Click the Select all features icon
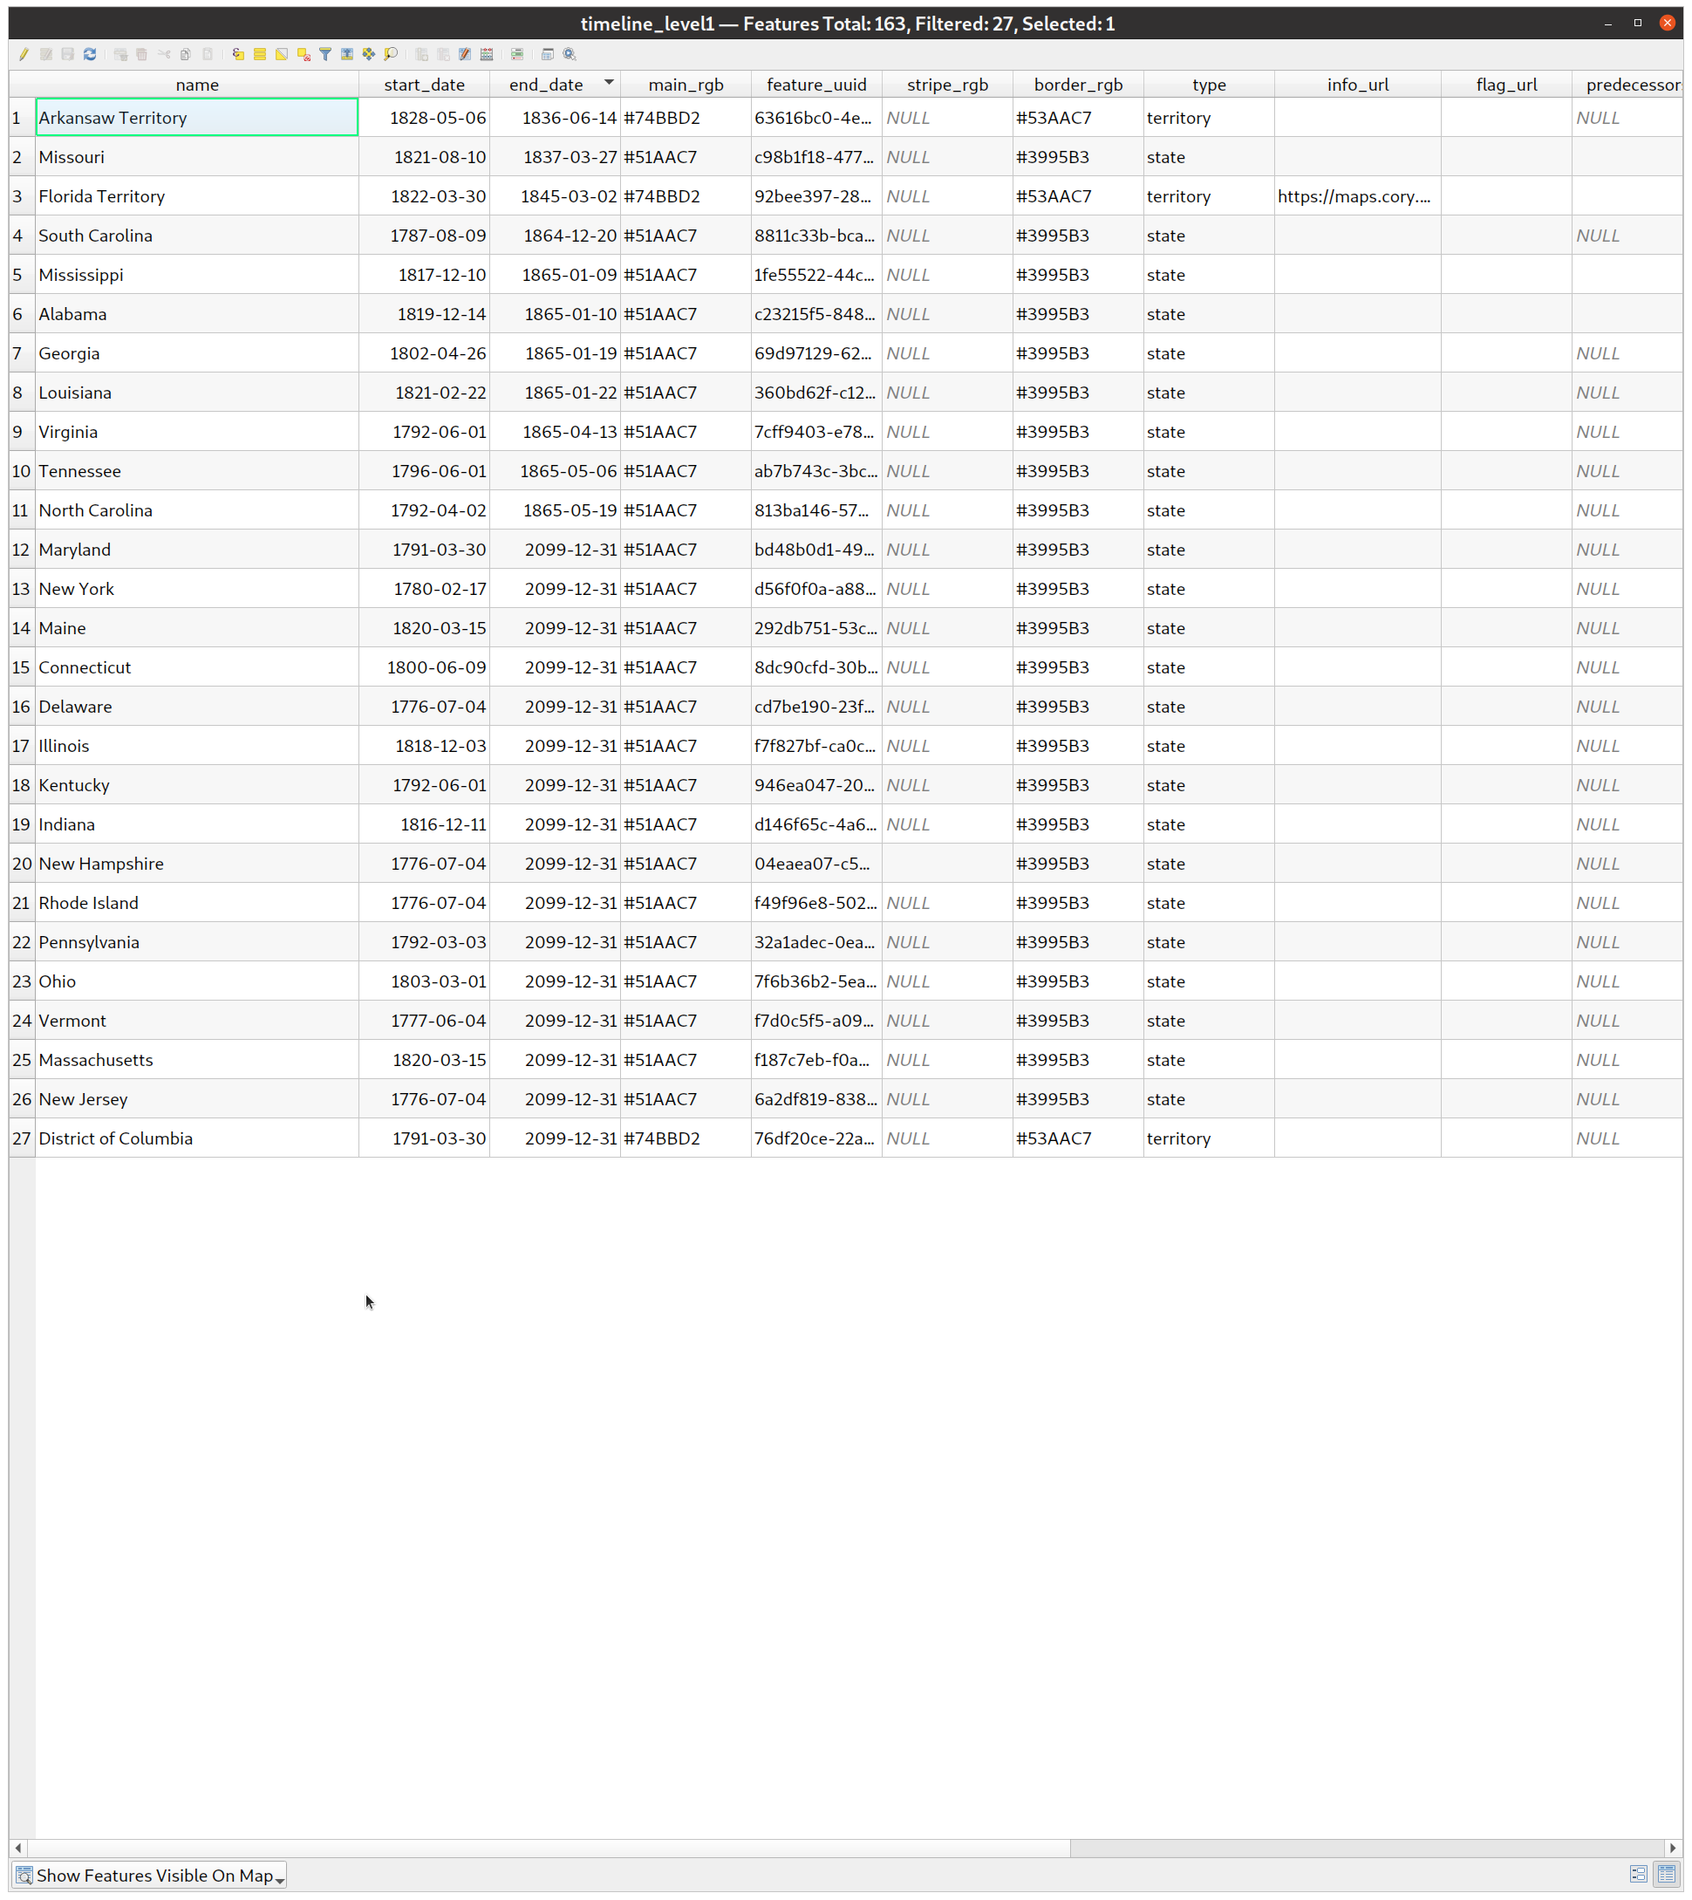Image resolution: width=1692 pixels, height=1900 pixels. [x=259, y=54]
